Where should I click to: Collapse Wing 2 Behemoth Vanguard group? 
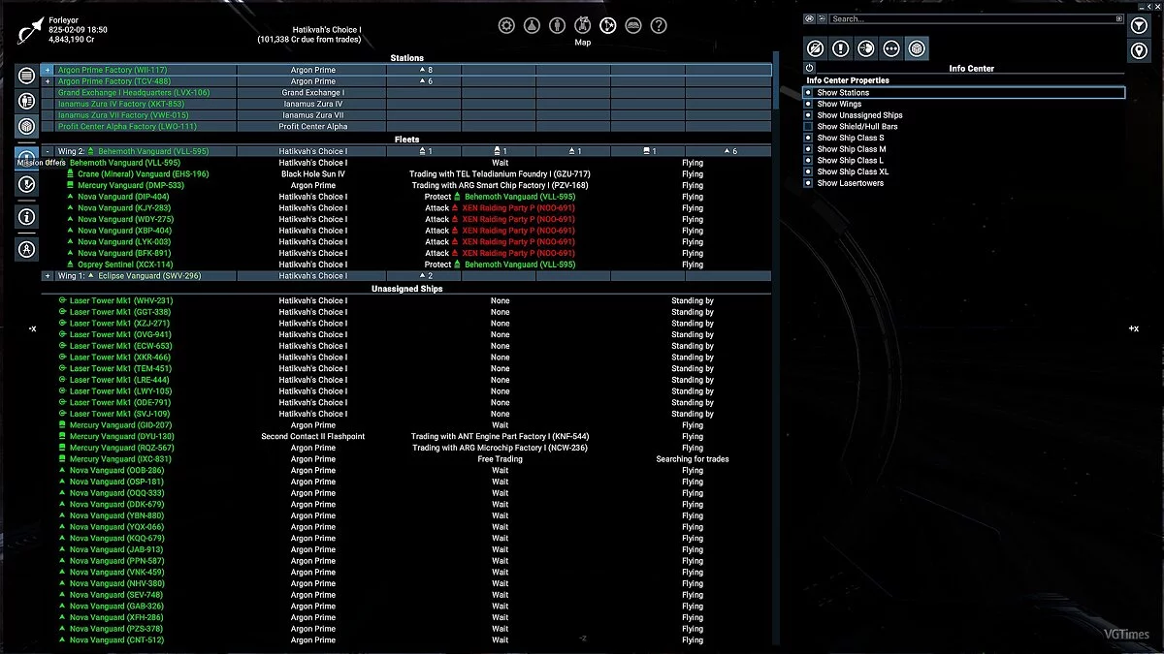point(46,150)
